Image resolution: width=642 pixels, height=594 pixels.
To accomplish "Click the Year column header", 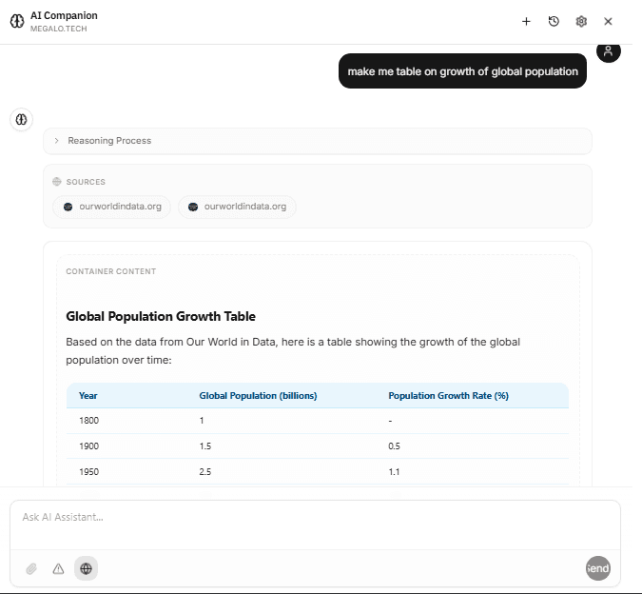I will pyautogui.click(x=88, y=396).
